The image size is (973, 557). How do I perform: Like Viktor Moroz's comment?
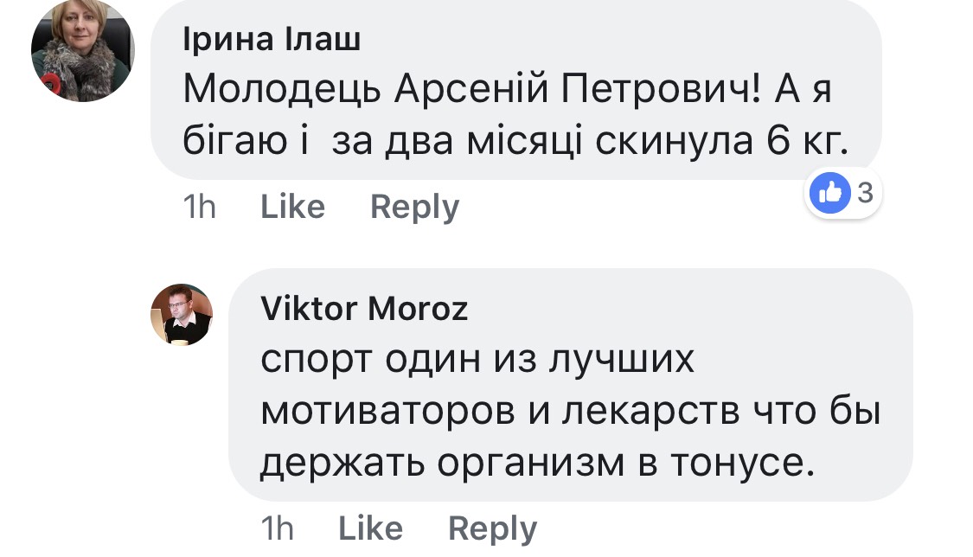click(370, 528)
